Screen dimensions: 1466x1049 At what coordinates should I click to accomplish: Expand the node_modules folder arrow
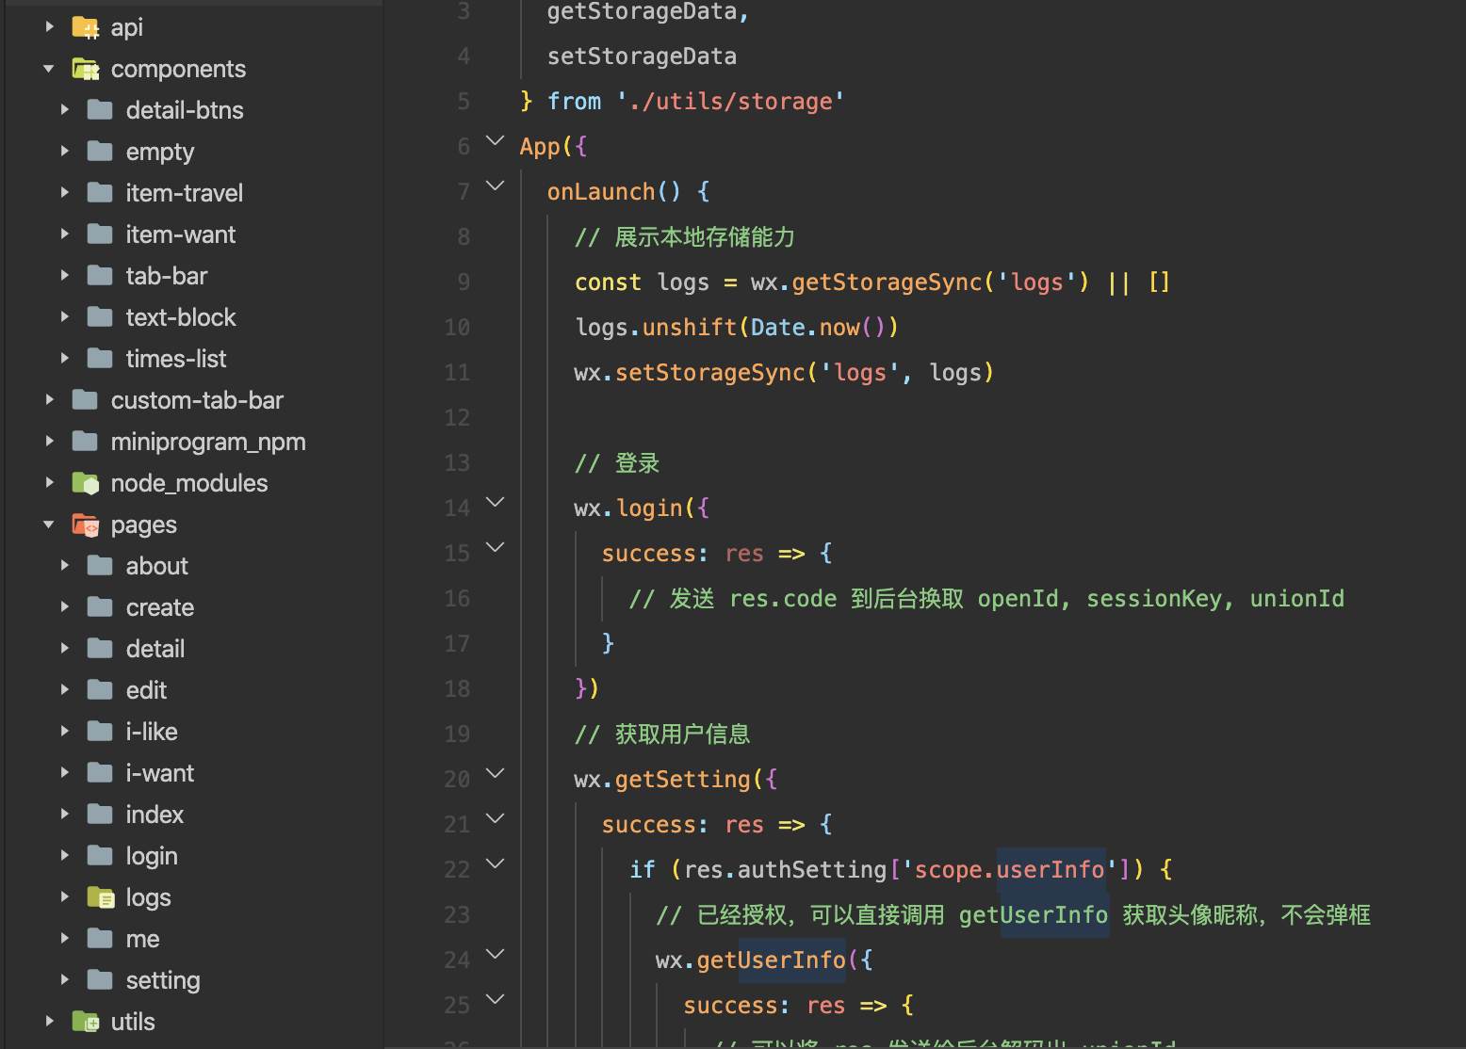click(x=50, y=483)
